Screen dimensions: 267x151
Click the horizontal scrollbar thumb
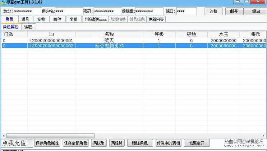click(50, 136)
